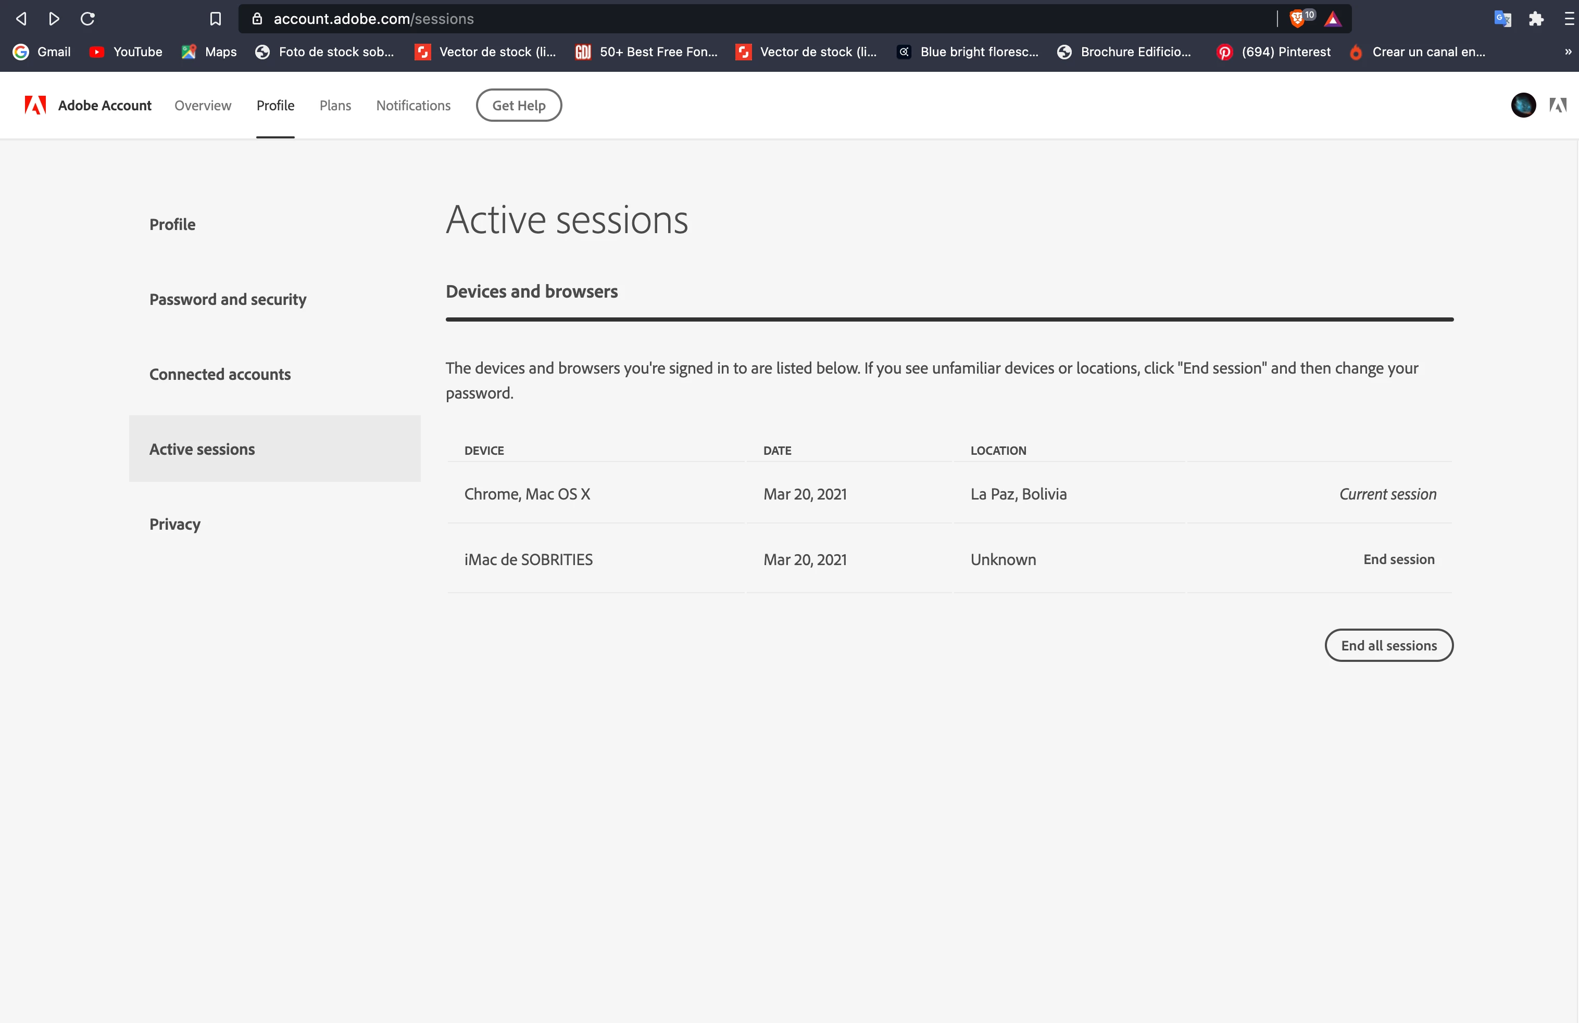Open the Brave Shields lion icon
Image resolution: width=1579 pixels, height=1023 pixels.
(x=1297, y=19)
